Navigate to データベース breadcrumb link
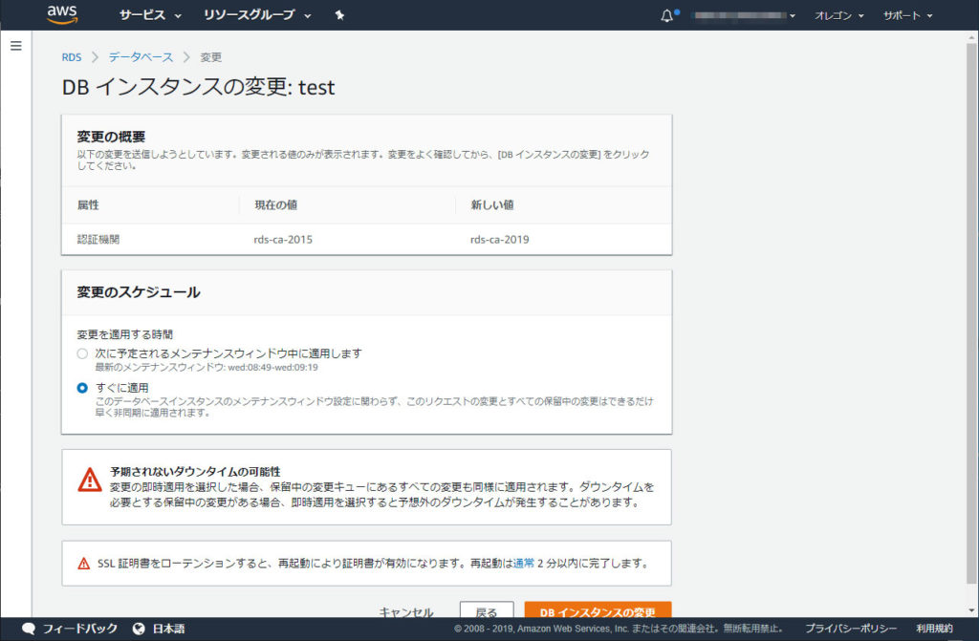 [x=141, y=57]
